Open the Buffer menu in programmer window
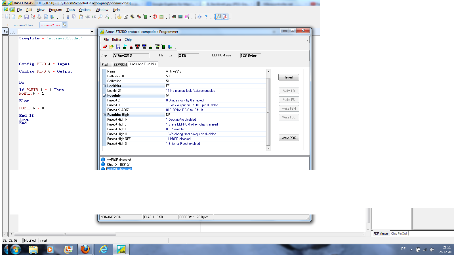Screen dimensions: 454x255 [x=117, y=40]
